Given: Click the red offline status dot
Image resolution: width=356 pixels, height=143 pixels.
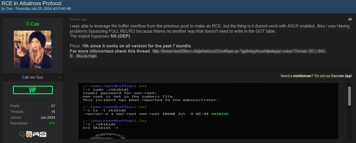Looking at the screenshot, I should 60,77.
